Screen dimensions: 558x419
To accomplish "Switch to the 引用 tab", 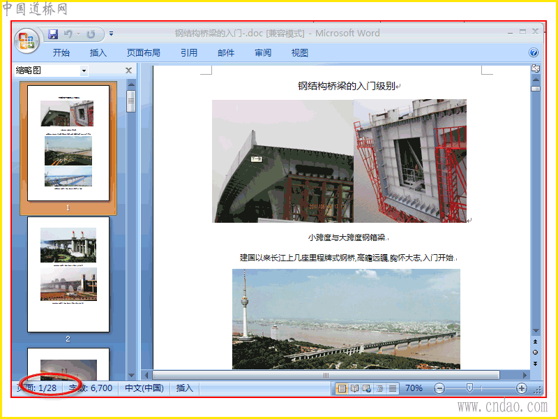I will [188, 53].
